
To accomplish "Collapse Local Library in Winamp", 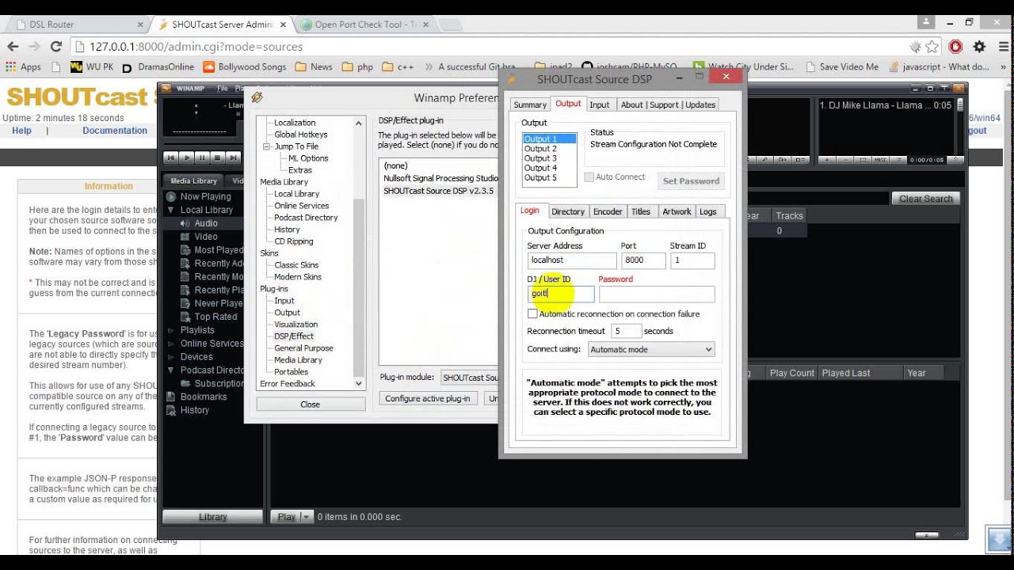I will 170,210.
